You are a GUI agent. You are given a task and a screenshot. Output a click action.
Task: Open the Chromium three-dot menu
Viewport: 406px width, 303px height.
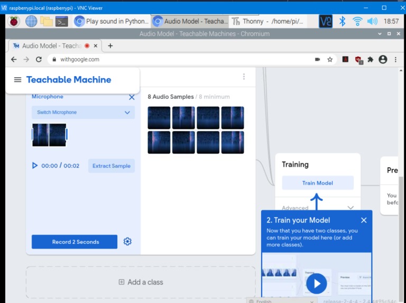(x=395, y=60)
